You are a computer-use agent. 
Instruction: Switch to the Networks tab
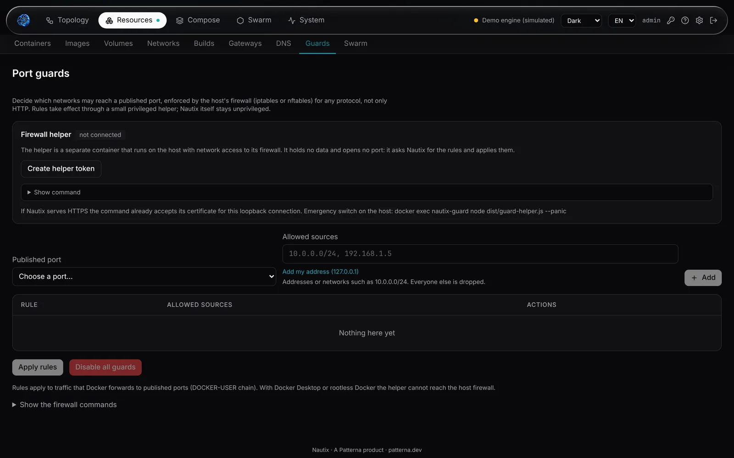click(163, 44)
